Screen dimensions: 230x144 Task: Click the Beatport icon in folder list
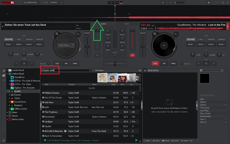(x=12, y=105)
